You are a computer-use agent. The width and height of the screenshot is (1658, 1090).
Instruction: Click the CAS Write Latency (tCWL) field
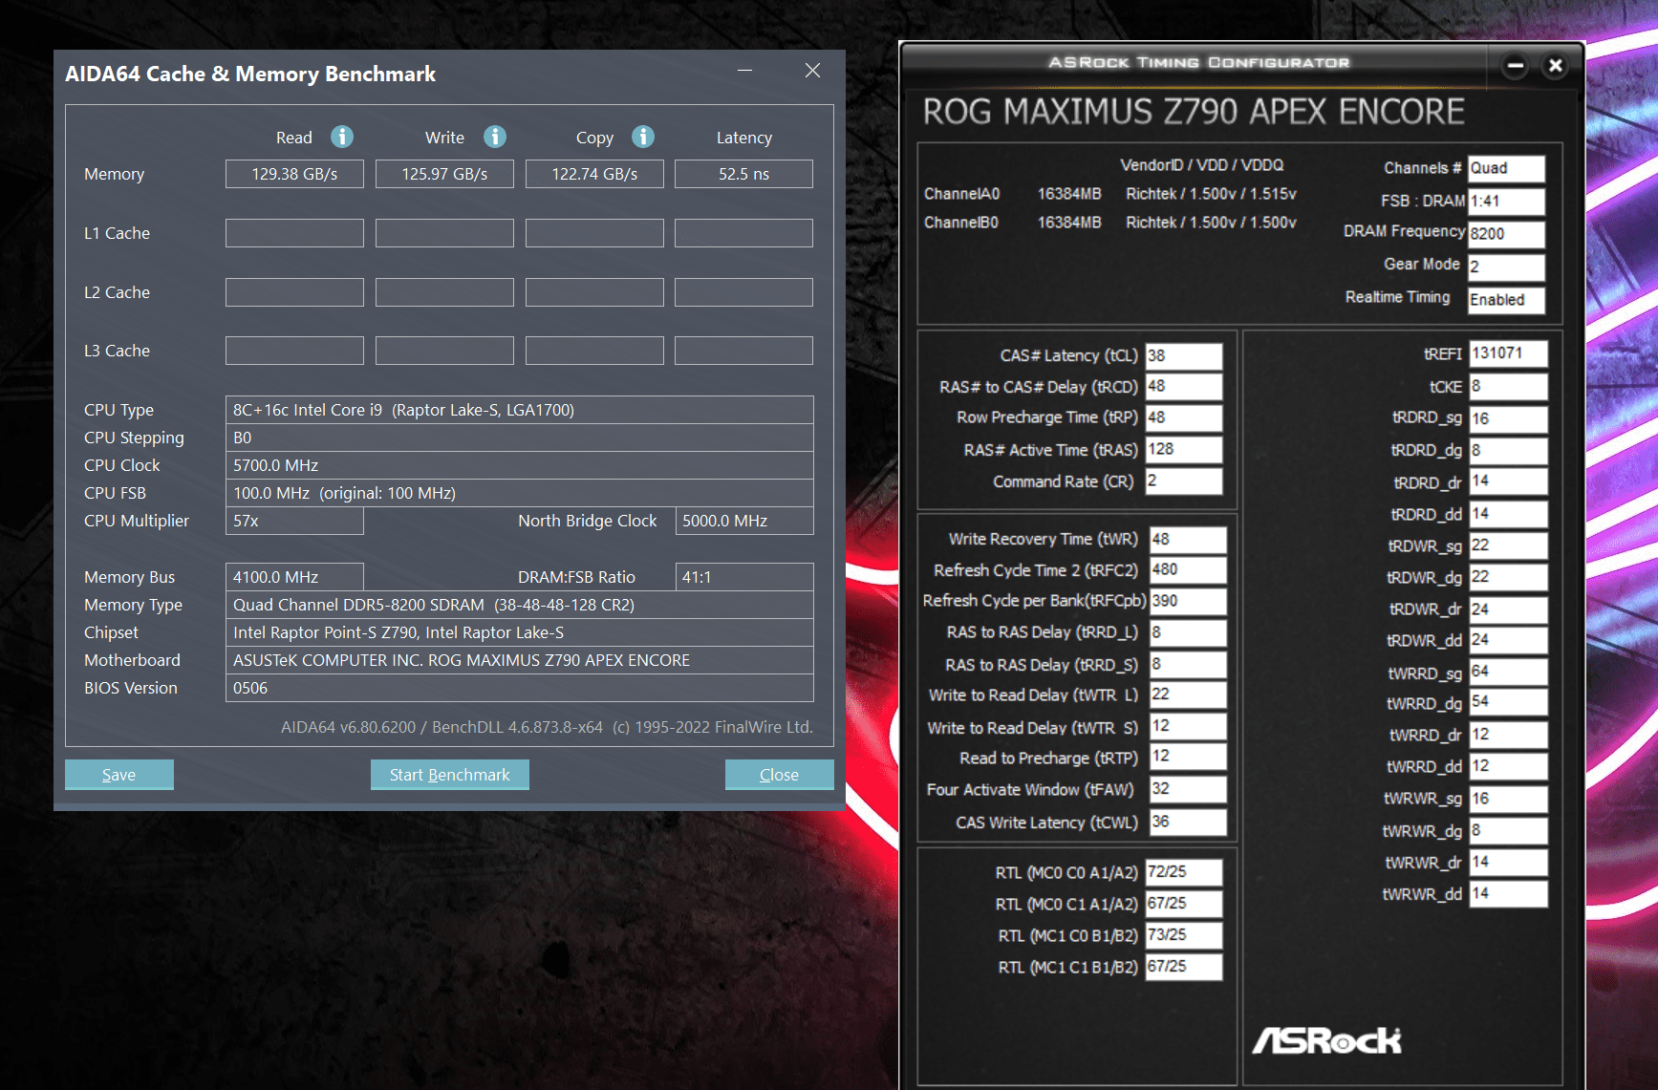[1187, 822]
